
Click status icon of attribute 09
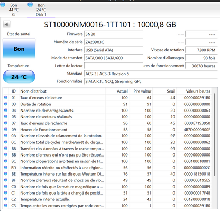point(6,129)
